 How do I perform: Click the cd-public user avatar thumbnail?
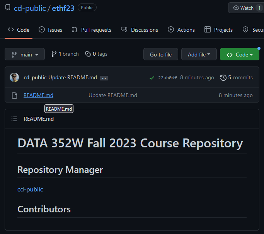14,77
